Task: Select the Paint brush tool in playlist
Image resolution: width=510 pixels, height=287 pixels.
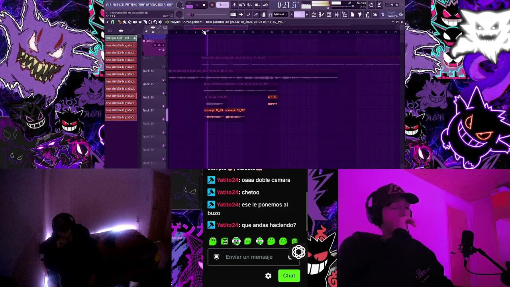Action: tap(124, 22)
